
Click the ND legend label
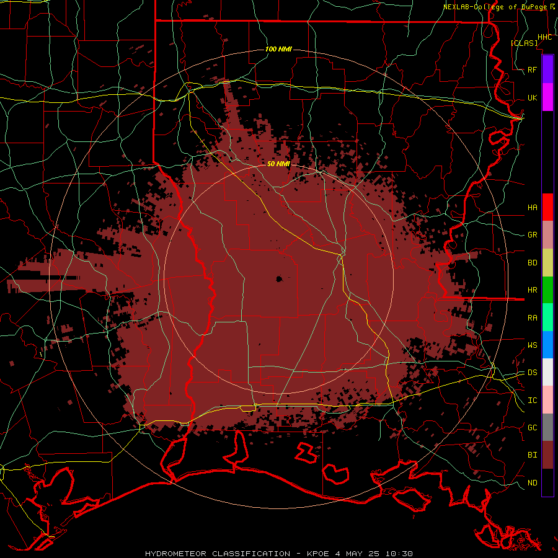(x=533, y=483)
